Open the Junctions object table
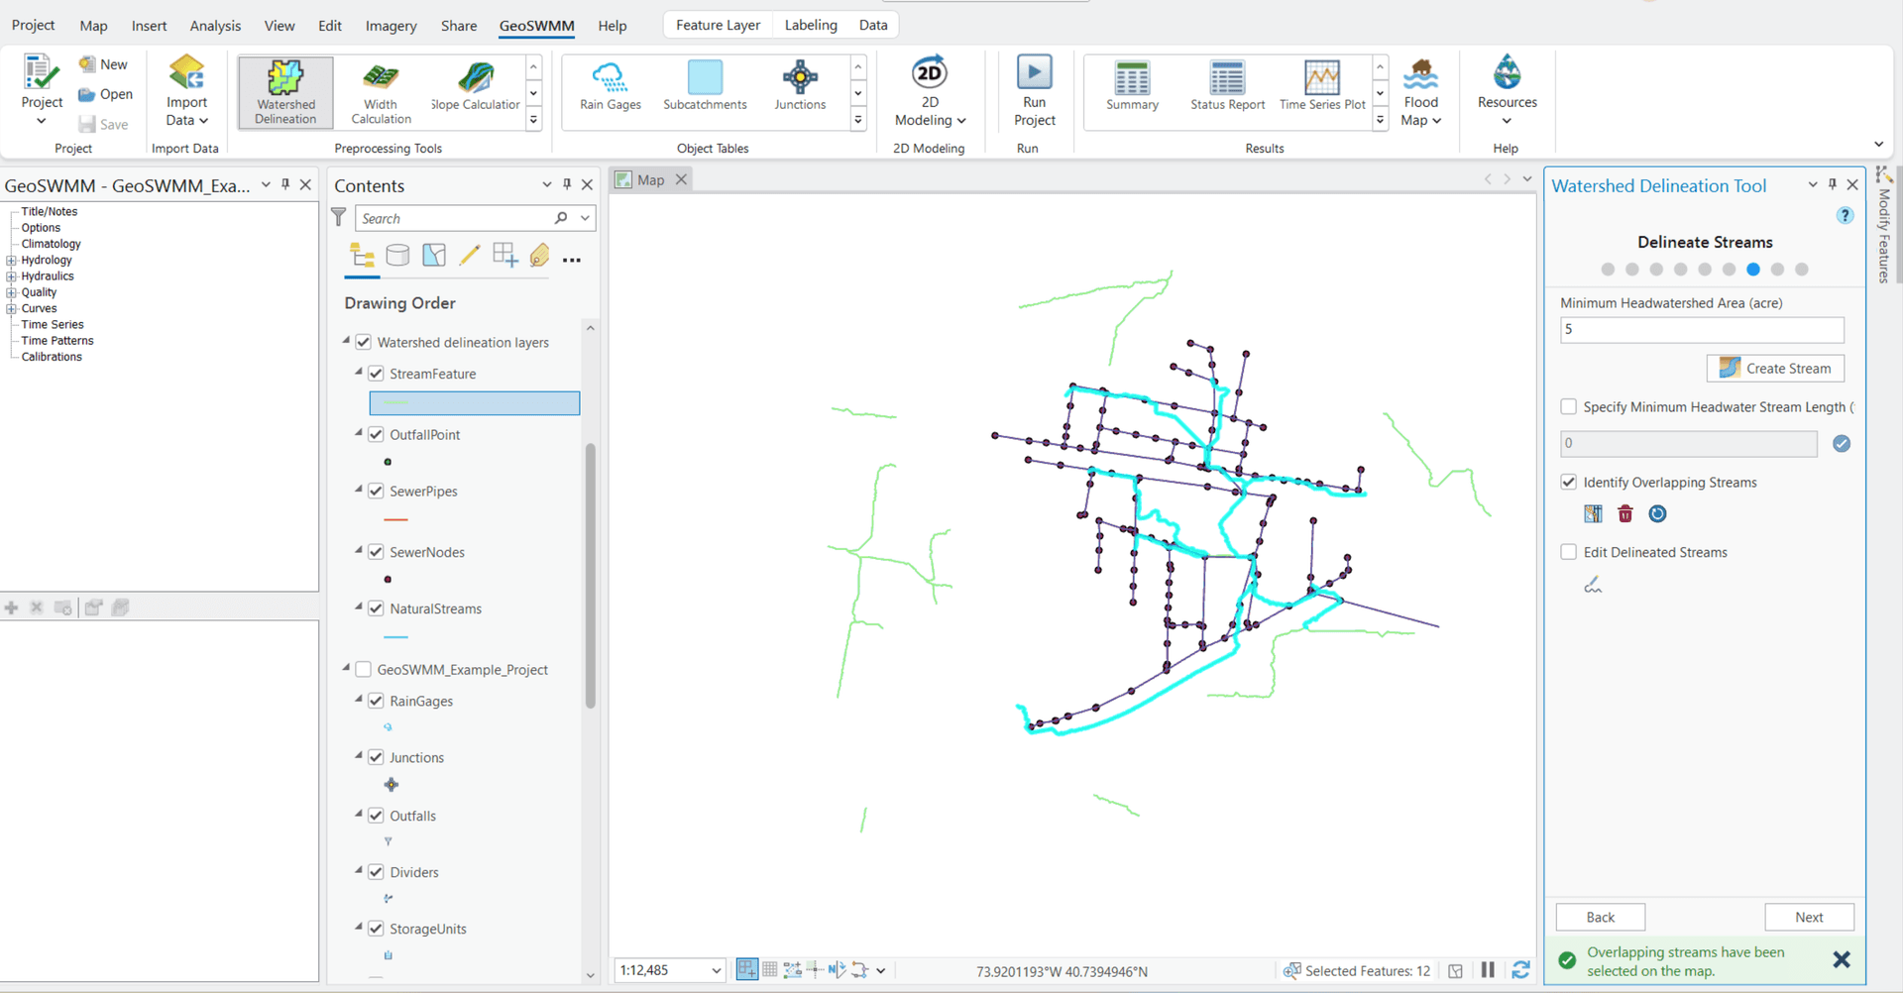This screenshot has width=1903, height=993. tap(799, 87)
